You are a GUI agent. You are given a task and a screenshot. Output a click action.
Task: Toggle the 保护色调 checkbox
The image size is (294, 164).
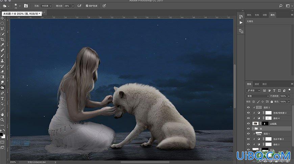(87, 6)
